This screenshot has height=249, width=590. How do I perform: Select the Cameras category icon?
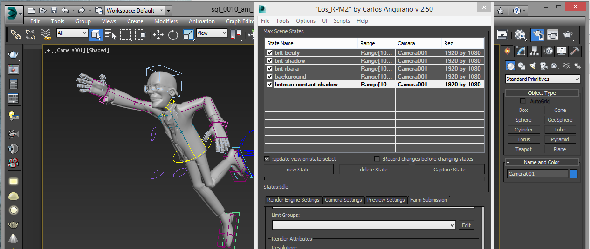pos(544,66)
